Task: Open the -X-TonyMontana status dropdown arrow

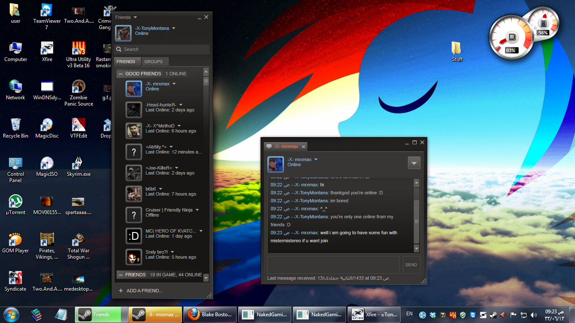Action: click(174, 29)
